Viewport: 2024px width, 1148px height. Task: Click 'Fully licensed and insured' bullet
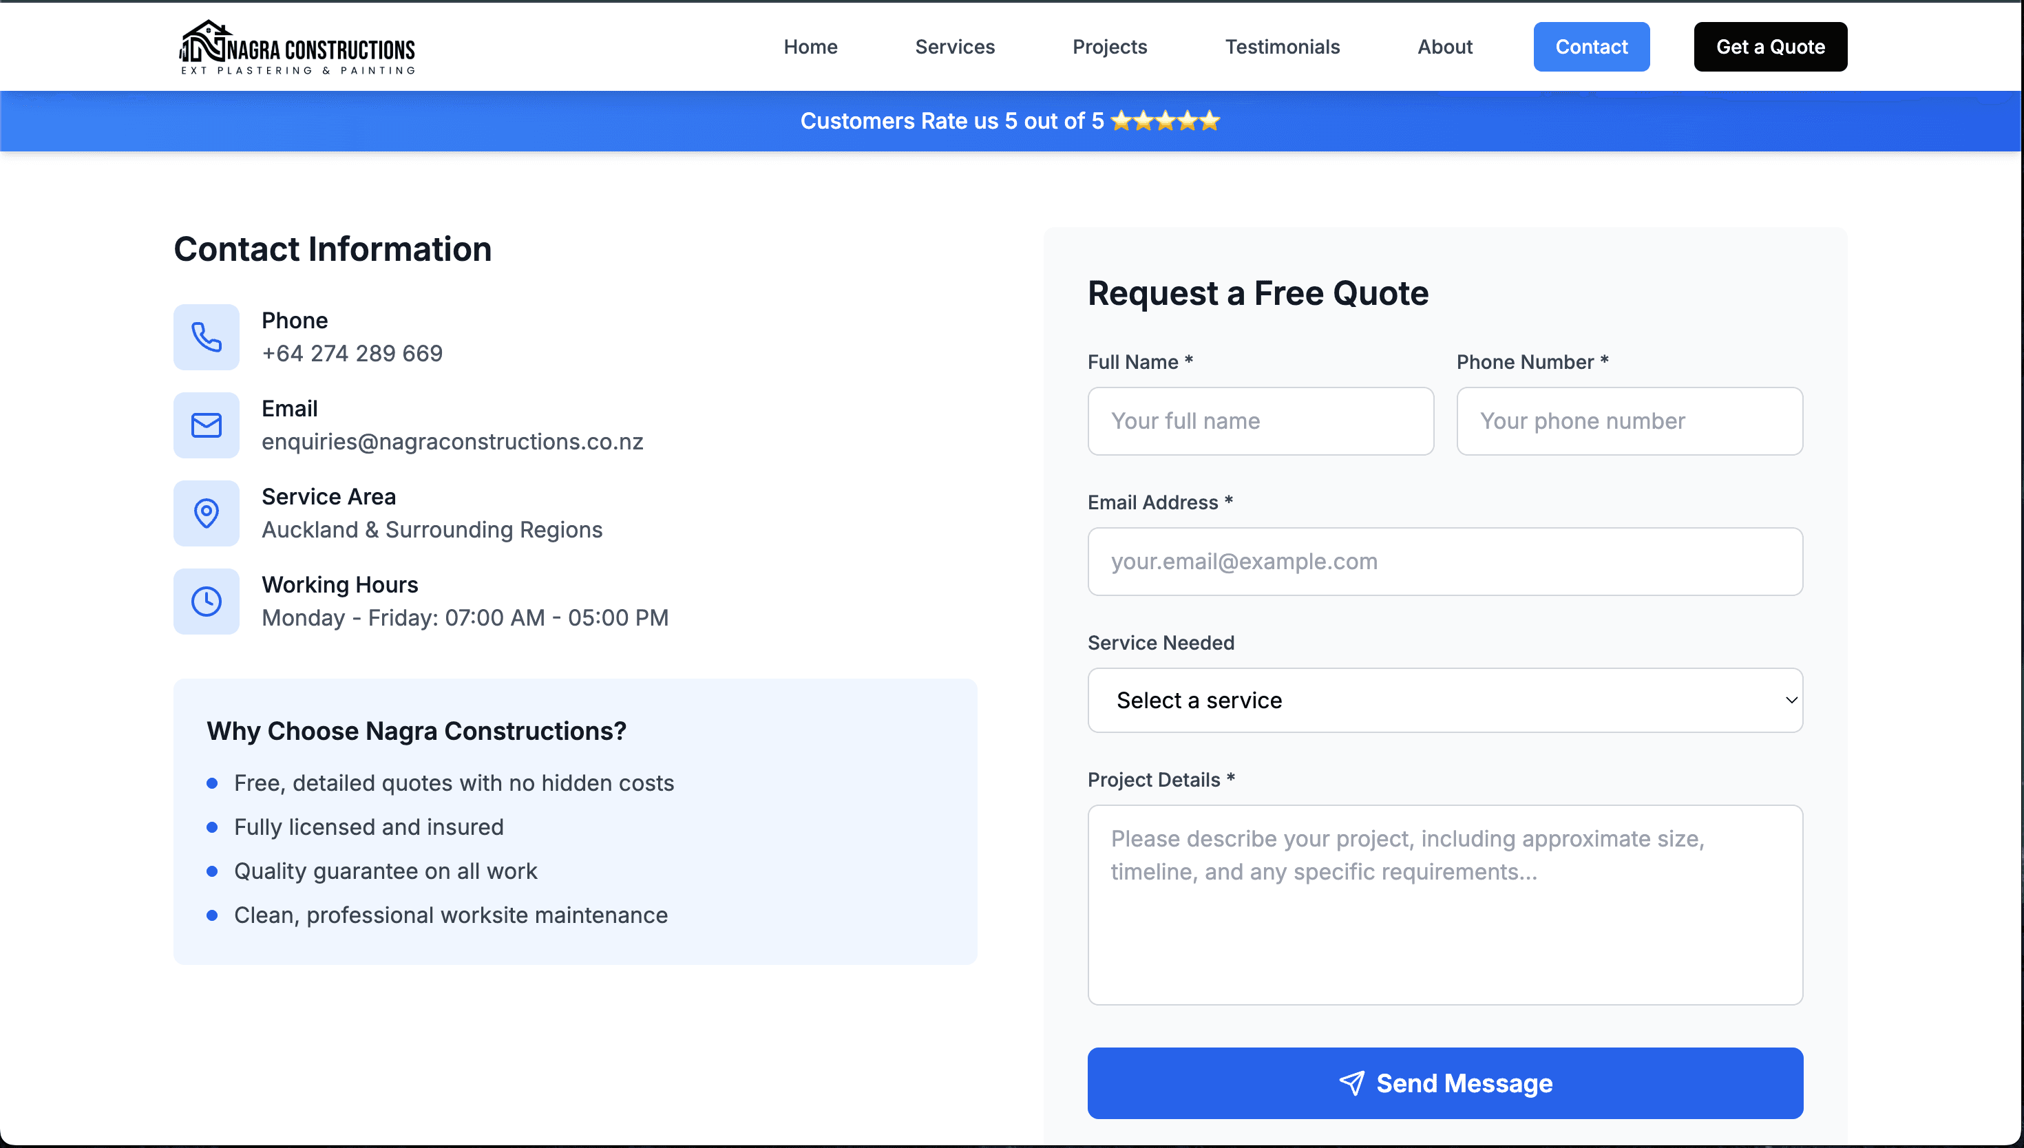click(368, 827)
